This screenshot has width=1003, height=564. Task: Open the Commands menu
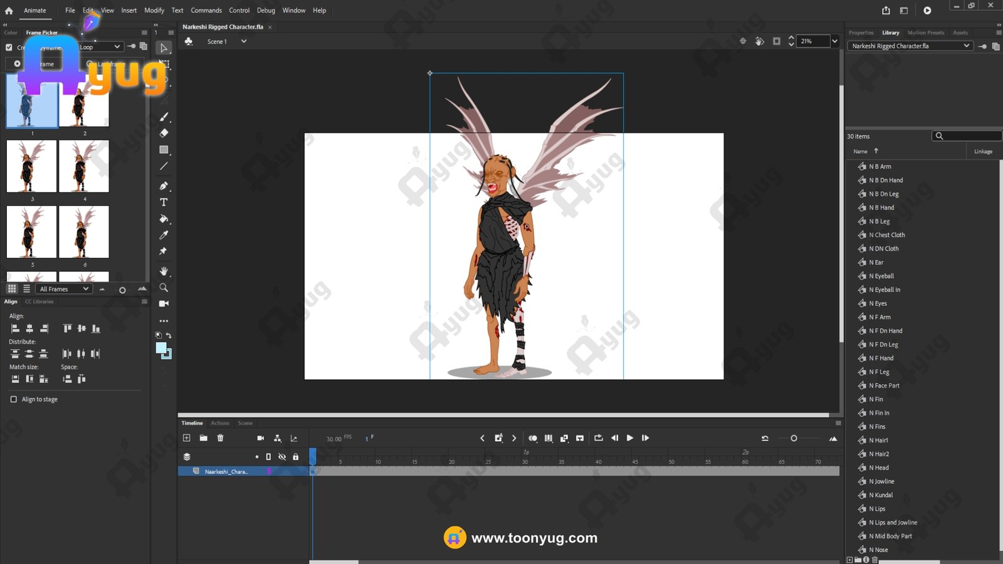(206, 10)
